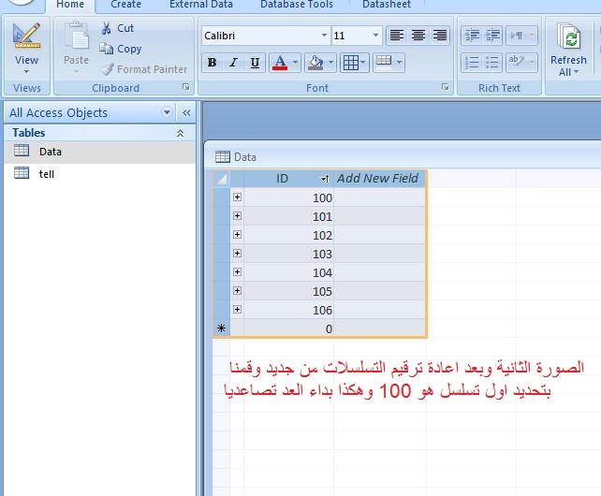Align text left in Font group

click(397, 36)
